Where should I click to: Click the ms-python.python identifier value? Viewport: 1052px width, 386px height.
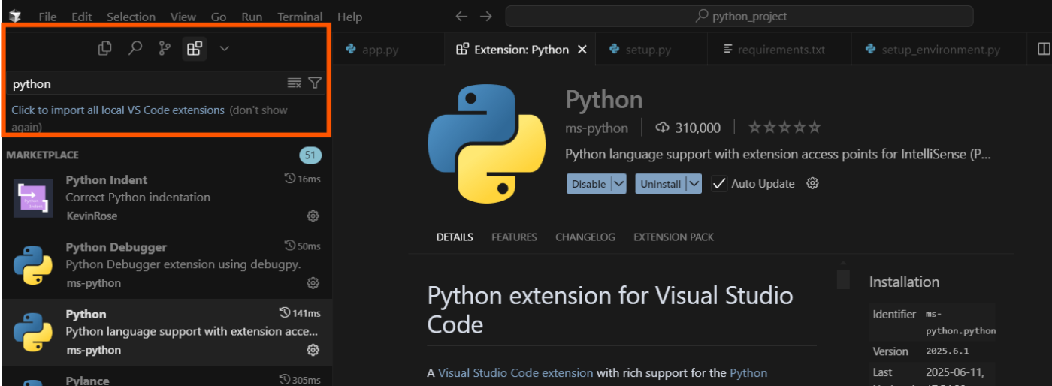[x=960, y=322]
